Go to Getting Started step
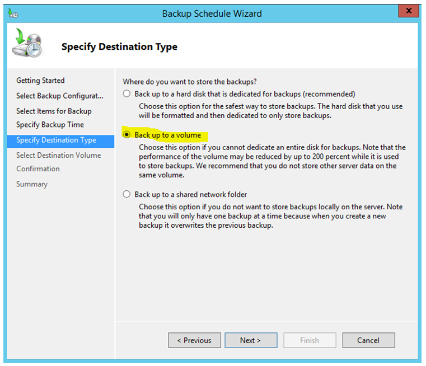This screenshot has width=426, height=366. click(x=40, y=81)
